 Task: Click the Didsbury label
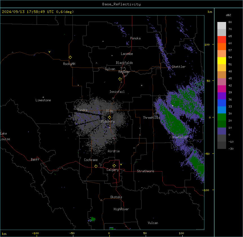click(108, 121)
